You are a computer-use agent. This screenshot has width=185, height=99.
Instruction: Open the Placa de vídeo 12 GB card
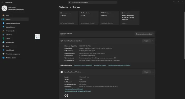(89, 18)
